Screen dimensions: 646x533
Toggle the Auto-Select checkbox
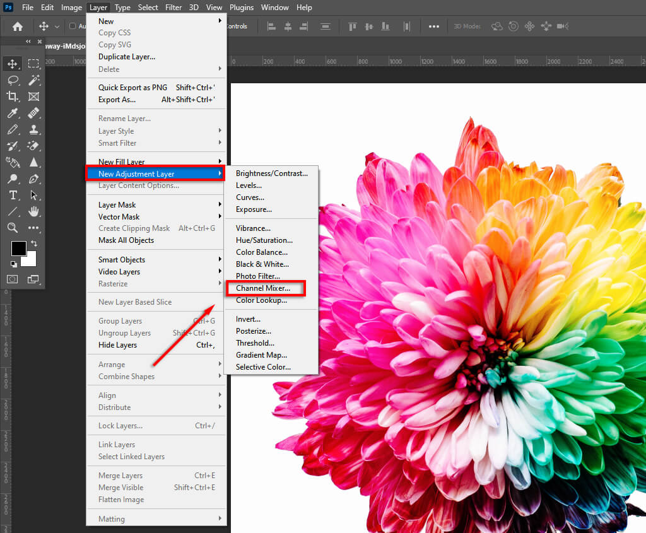[73, 26]
